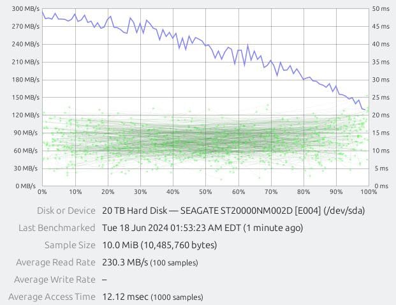396x305 pixels.
Task: Click the Average Write Rate label
Action: pos(54,279)
